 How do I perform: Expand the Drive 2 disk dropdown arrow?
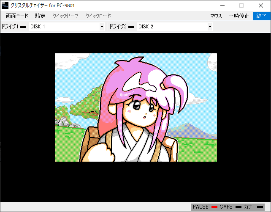click(210, 27)
